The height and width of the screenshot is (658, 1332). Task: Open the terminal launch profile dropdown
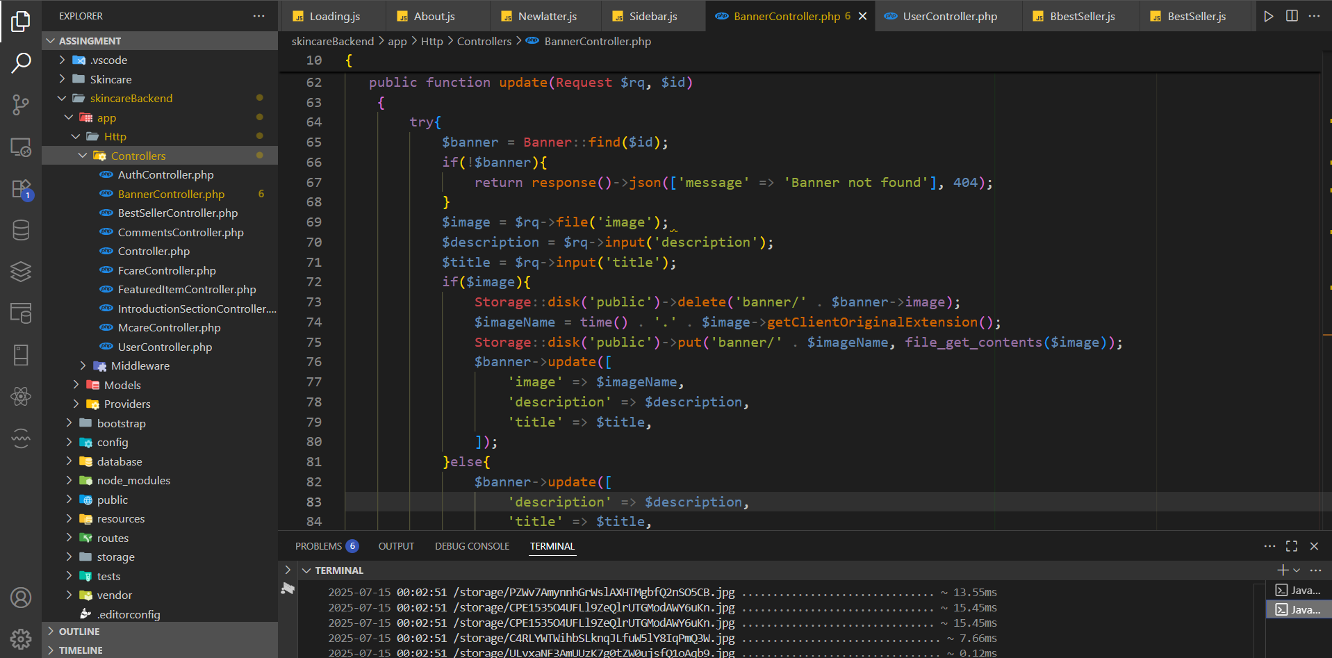click(x=1297, y=570)
